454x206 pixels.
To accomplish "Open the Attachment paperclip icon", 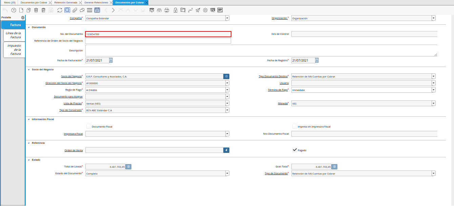I will pyautogui.click(x=75, y=10).
